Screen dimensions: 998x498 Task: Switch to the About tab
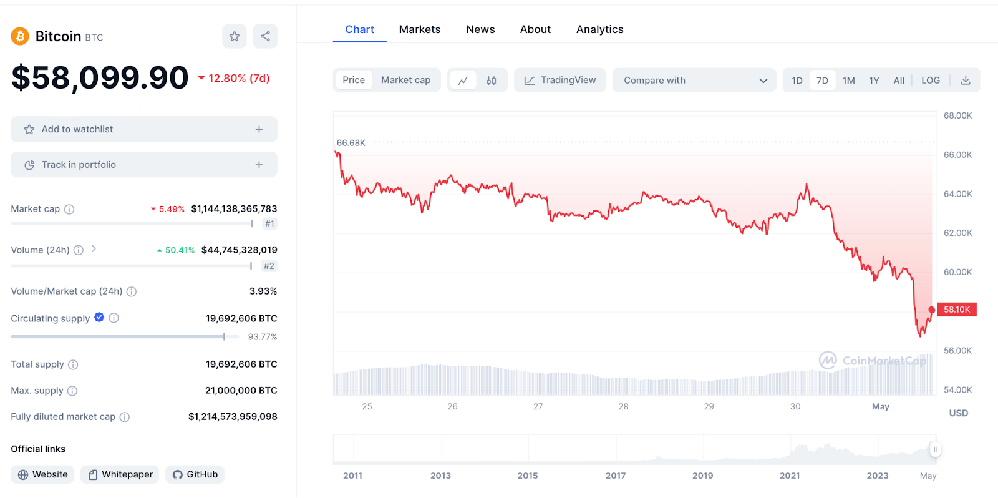click(x=535, y=29)
